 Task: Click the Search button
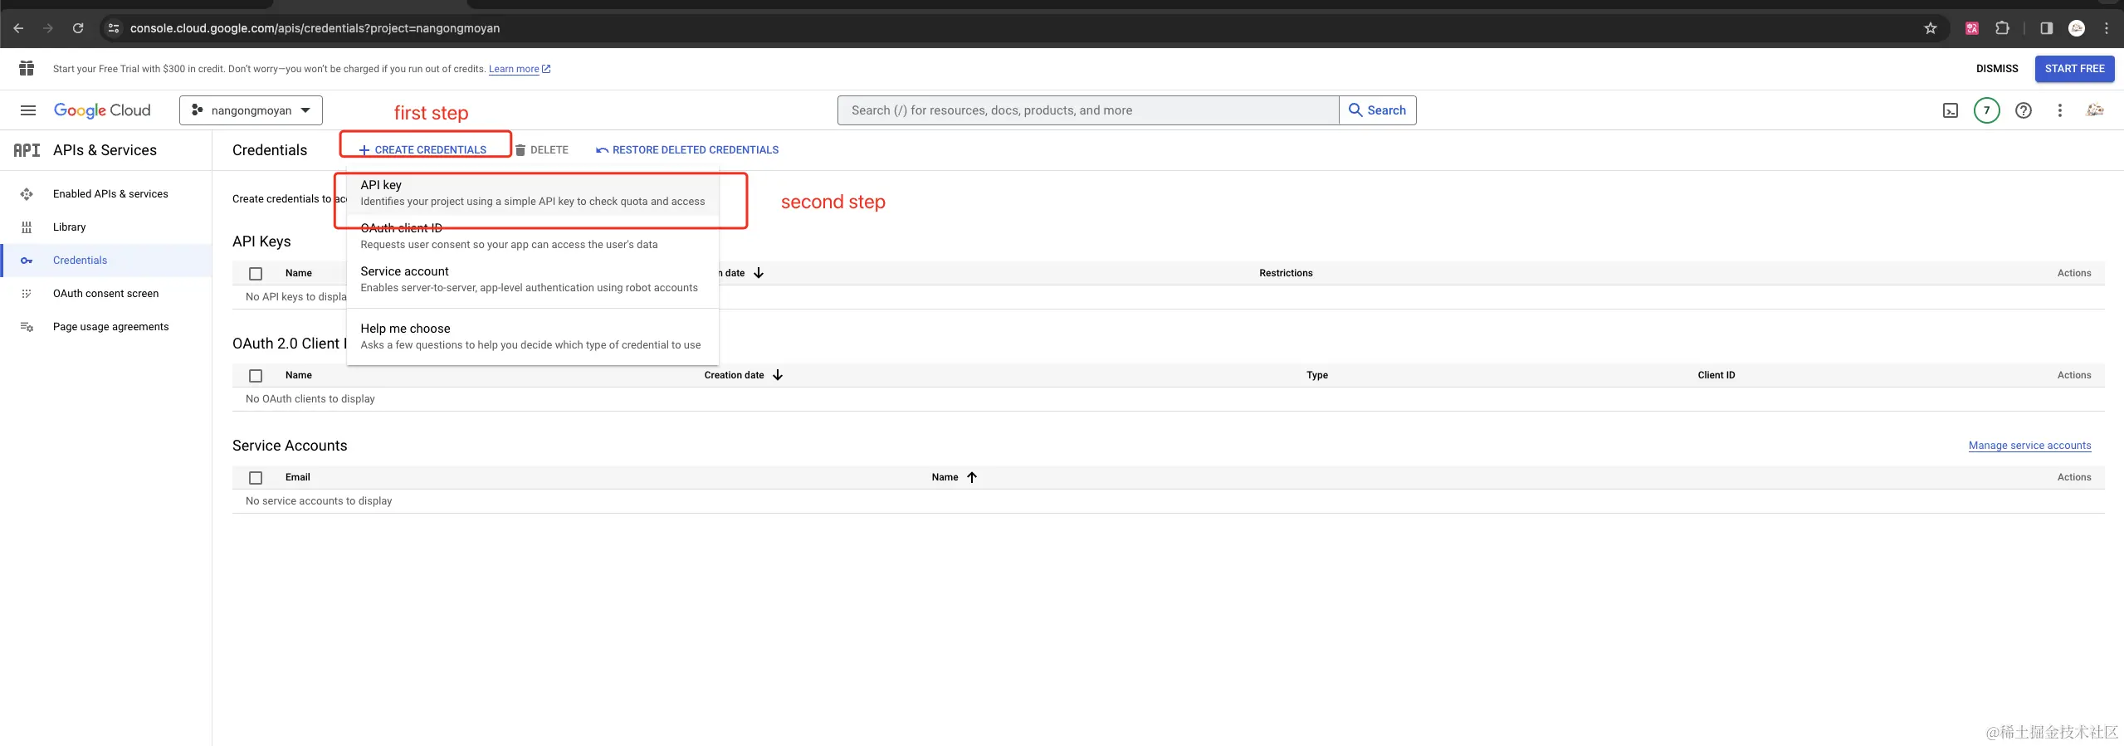pyautogui.click(x=1378, y=110)
